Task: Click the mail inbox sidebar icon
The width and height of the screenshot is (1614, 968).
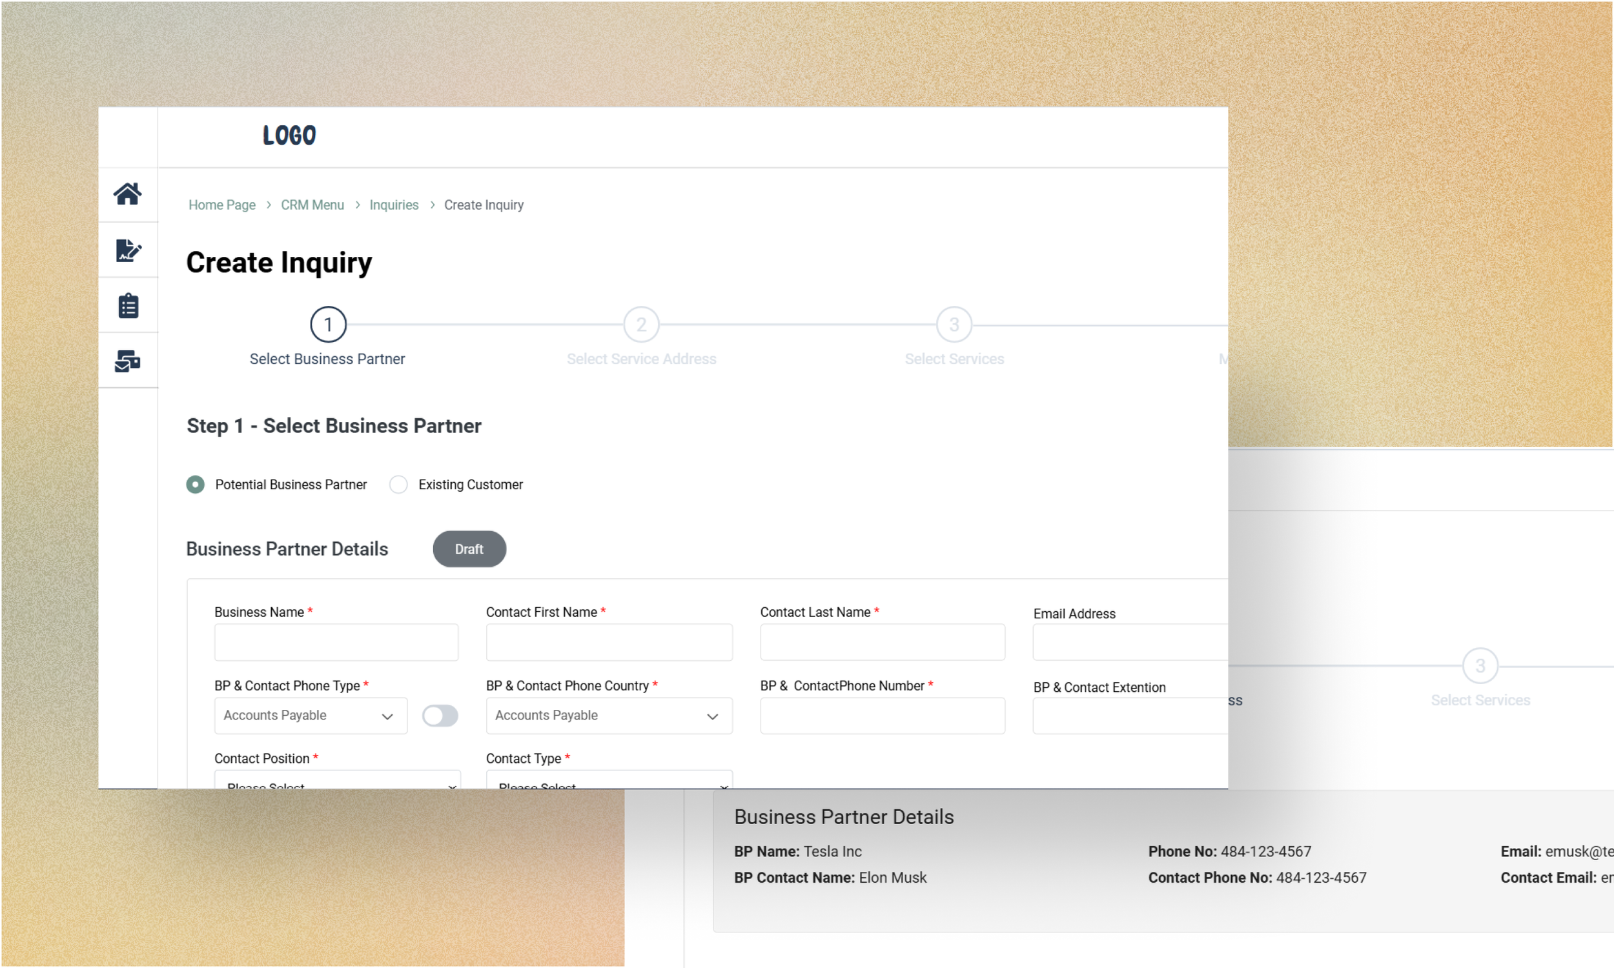Action: [127, 361]
